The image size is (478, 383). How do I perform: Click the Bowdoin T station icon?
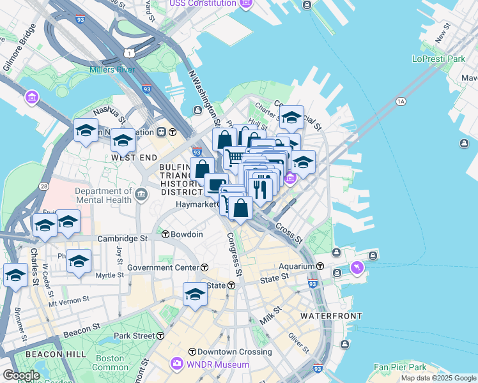tap(166, 234)
